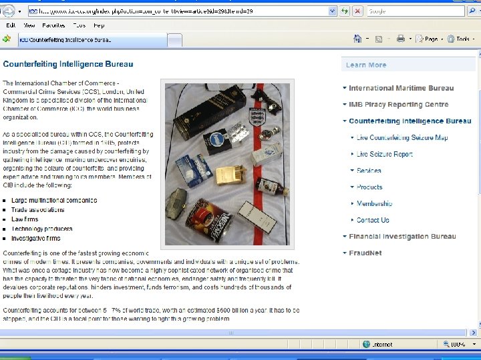Open the Tools gear menu in command bar
This screenshot has height=360, width=481.
click(x=461, y=39)
